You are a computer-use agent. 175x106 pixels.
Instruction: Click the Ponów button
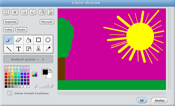pos(21,30)
